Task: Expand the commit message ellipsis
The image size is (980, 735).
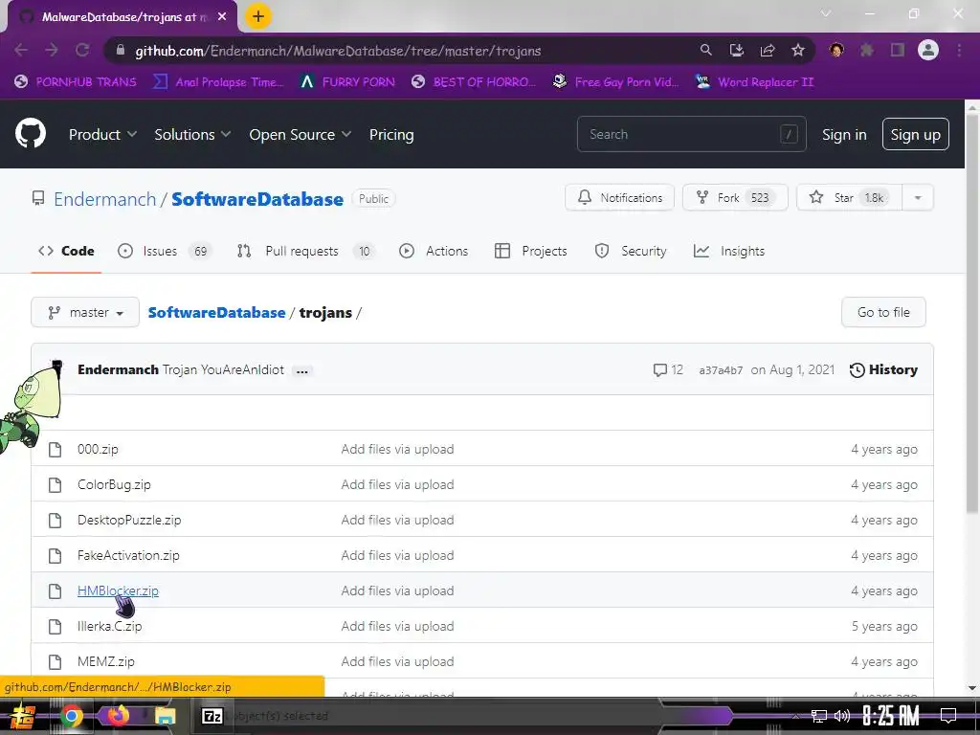Action: tap(301, 370)
